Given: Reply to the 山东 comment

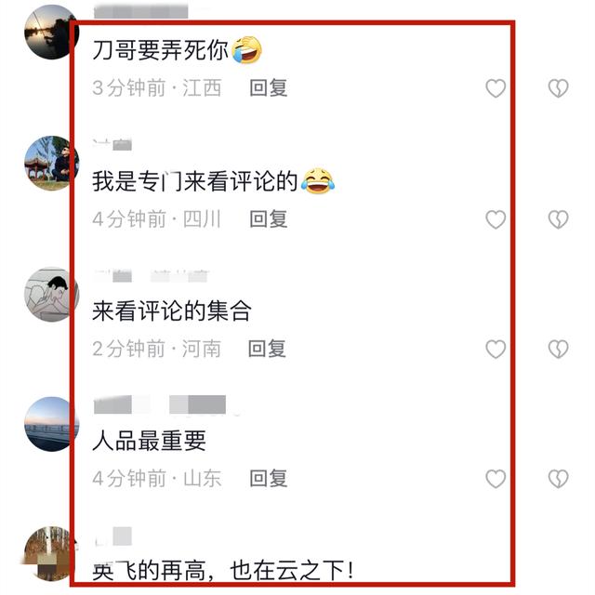Looking at the screenshot, I should (x=269, y=478).
